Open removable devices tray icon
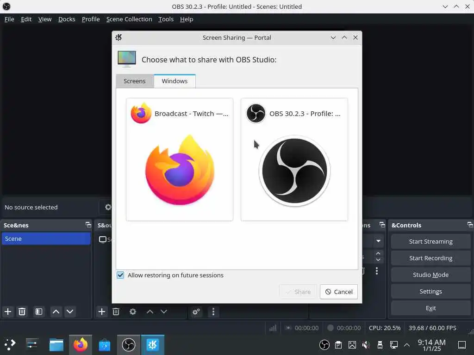This screenshot has height=355, width=474. 380,344
